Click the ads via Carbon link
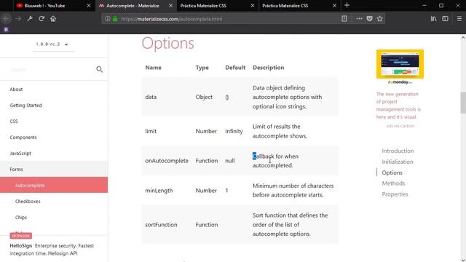The height and width of the screenshot is (262, 466). 400,126
